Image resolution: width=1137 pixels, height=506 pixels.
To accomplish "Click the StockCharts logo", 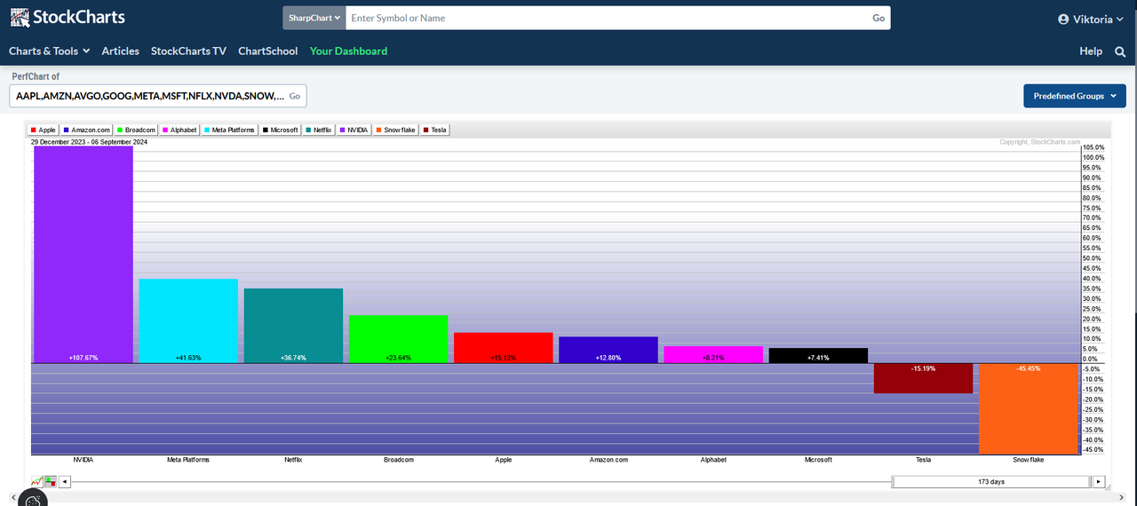I will 68,17.
